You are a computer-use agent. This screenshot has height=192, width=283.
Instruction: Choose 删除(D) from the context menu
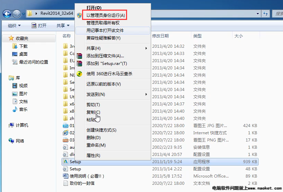point(93,138)
